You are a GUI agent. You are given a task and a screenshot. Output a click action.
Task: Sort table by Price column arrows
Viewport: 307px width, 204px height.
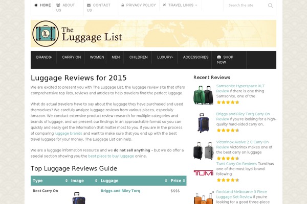(184, 181)
